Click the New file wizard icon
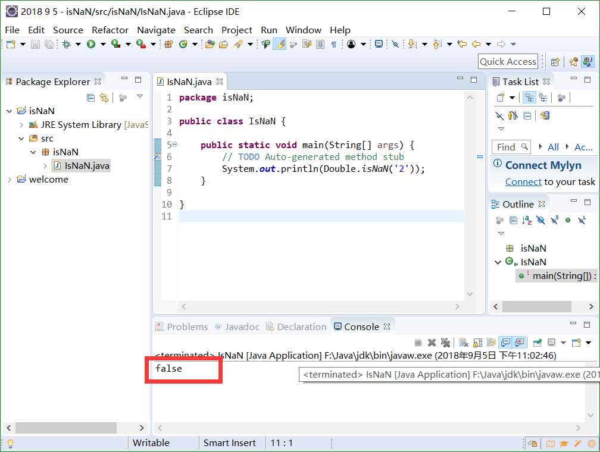This screenshot has height=452, width=600. point(11,45)
